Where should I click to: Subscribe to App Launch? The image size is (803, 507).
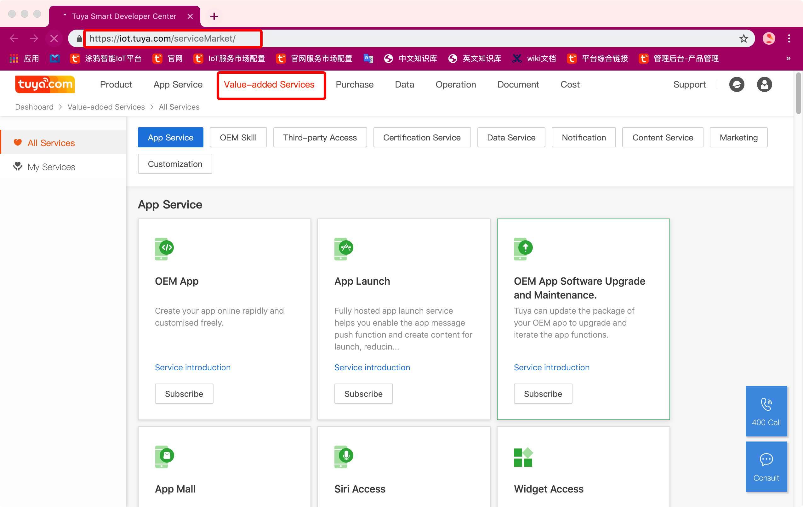coord(363,394)
